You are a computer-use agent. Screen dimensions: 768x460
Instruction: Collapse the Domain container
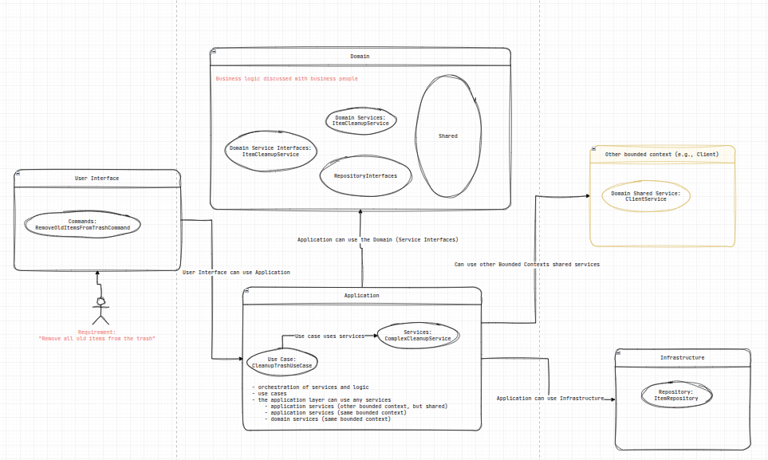(214, 51)
